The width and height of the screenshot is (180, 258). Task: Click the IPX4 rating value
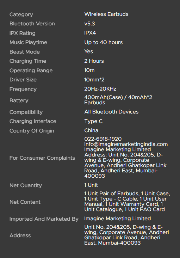pos(90,33)
